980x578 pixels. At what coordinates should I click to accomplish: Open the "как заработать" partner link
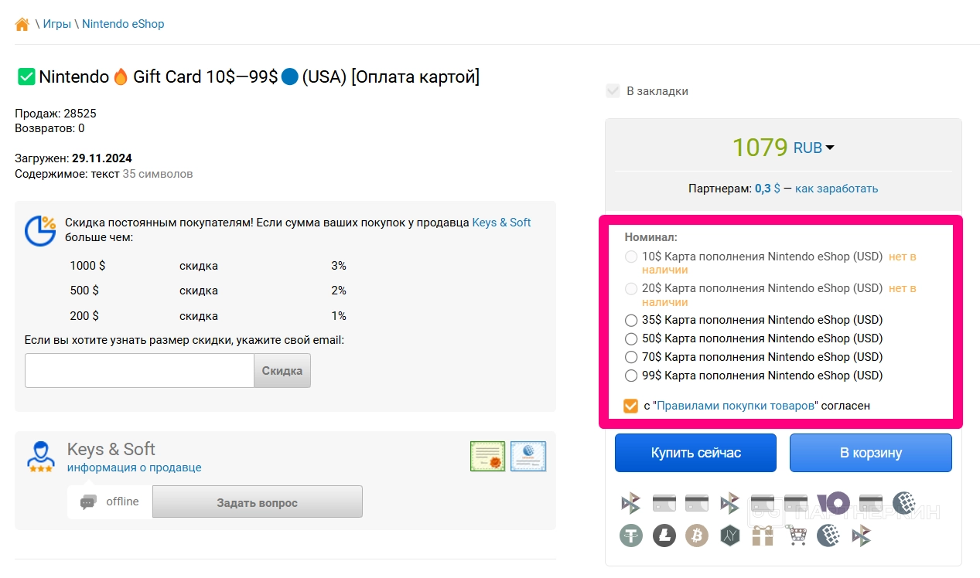836,189
